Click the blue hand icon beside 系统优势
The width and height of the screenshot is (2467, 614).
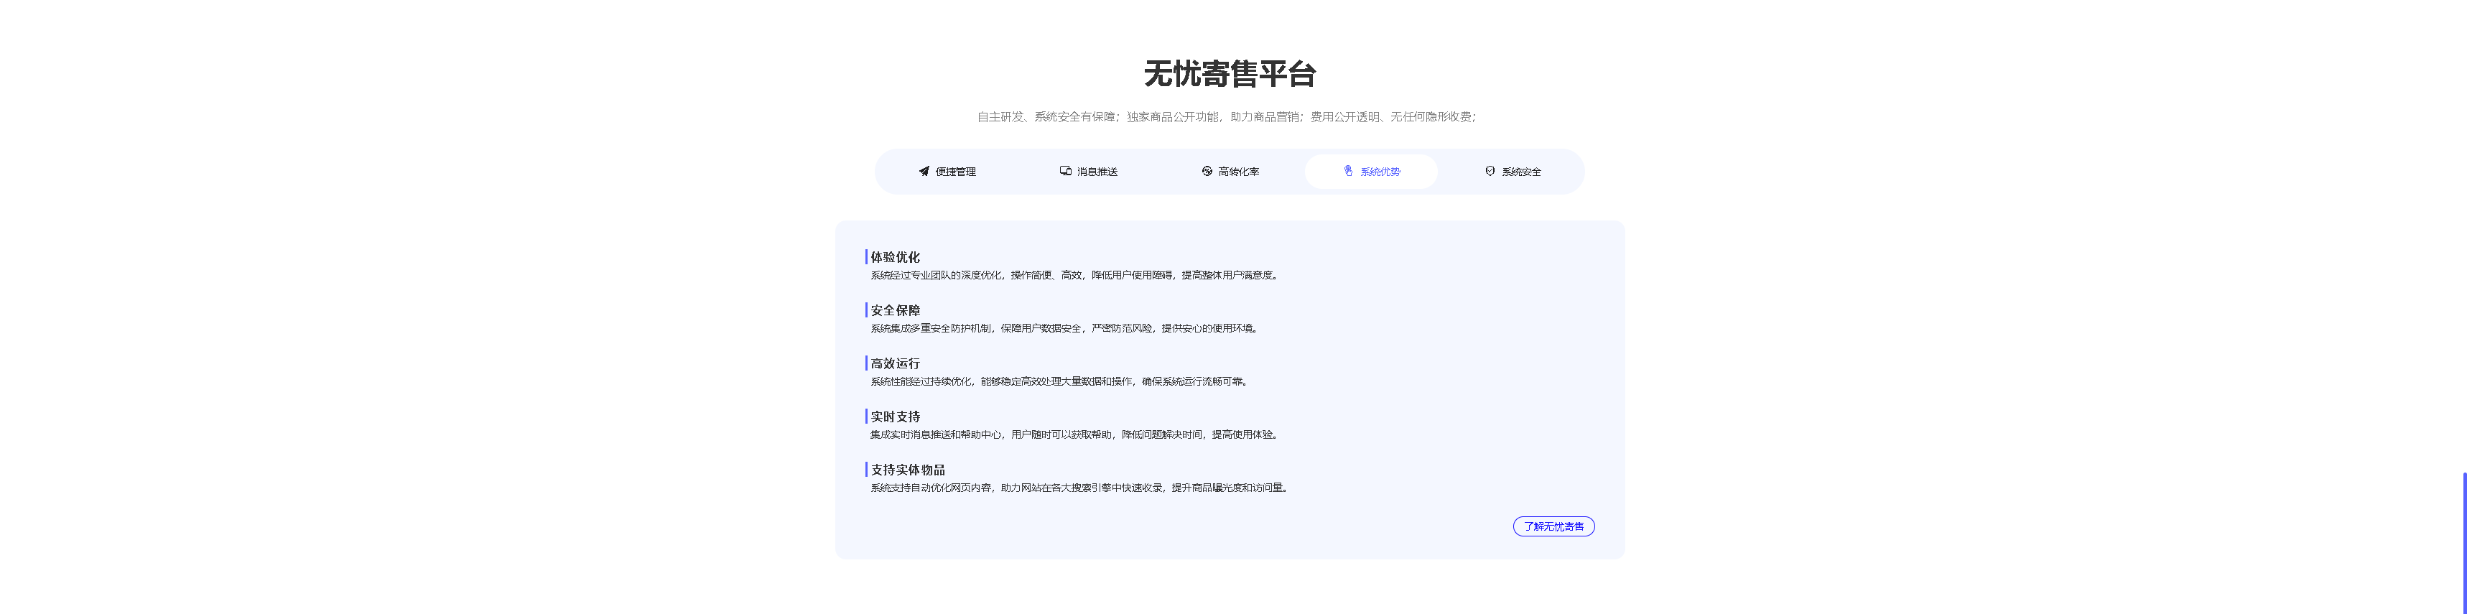coord(1349,172)
